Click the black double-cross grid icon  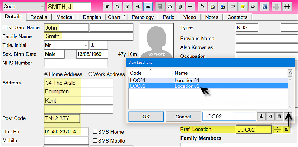coord(287,7)
